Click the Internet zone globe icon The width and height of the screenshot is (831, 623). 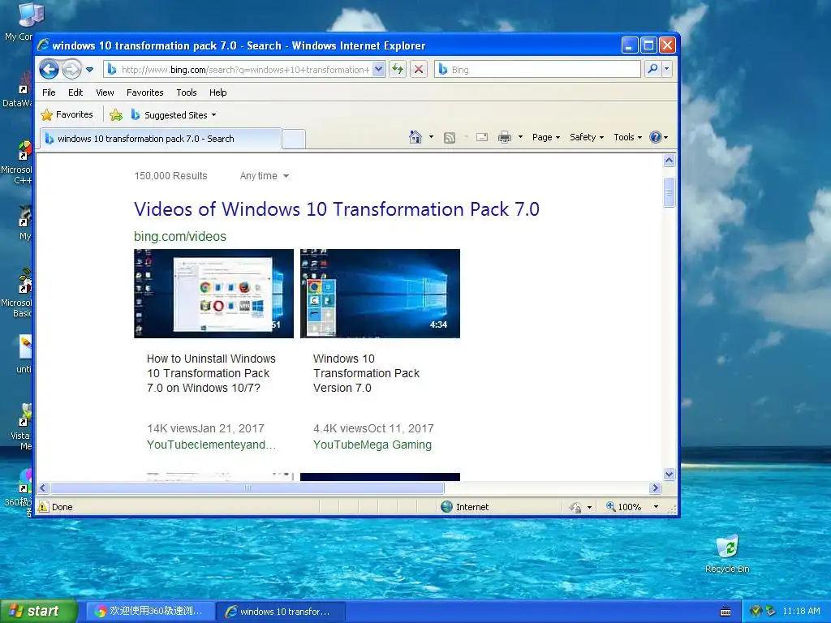pos(447,506)
